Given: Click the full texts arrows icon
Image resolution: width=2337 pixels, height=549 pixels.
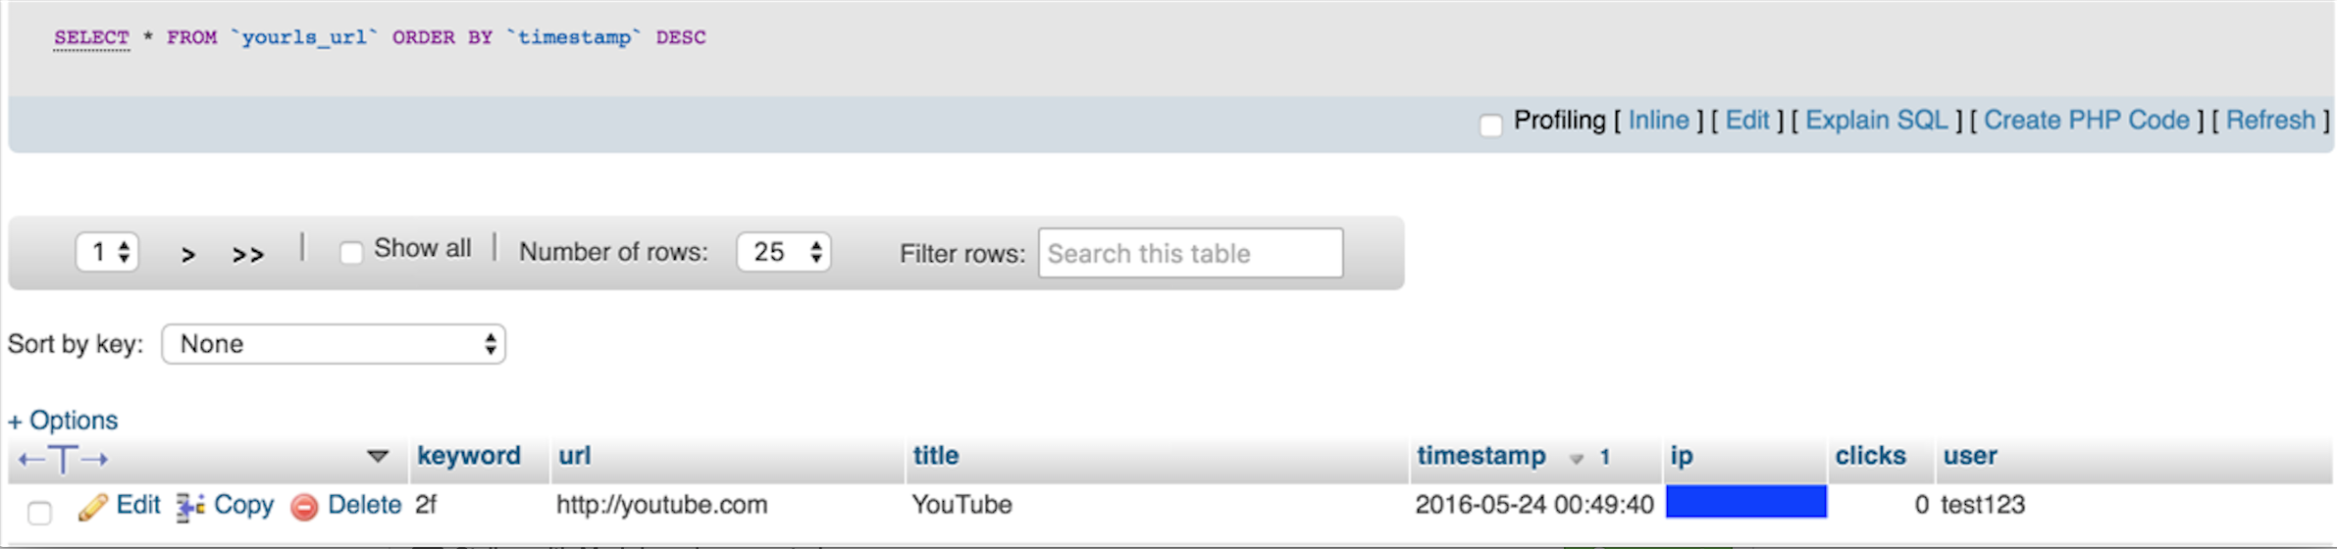Looking at the screenshot, I should 64,459.
